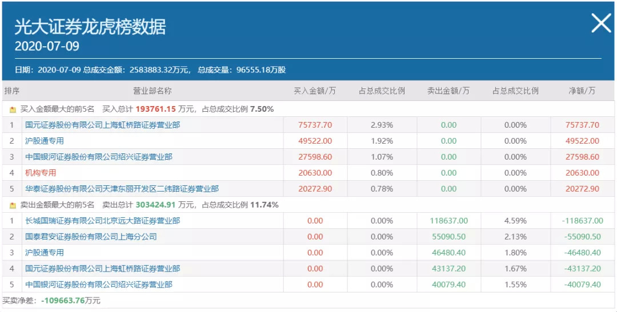Click the icon beside 卖出金额最大的前5名
617x312 pixels.
(13, 205)
